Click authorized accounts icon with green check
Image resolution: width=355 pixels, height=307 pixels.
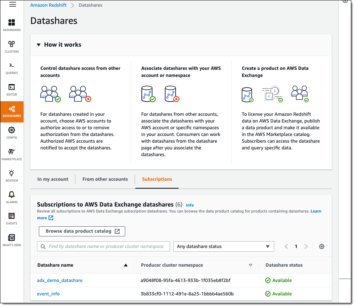[50, 94]
